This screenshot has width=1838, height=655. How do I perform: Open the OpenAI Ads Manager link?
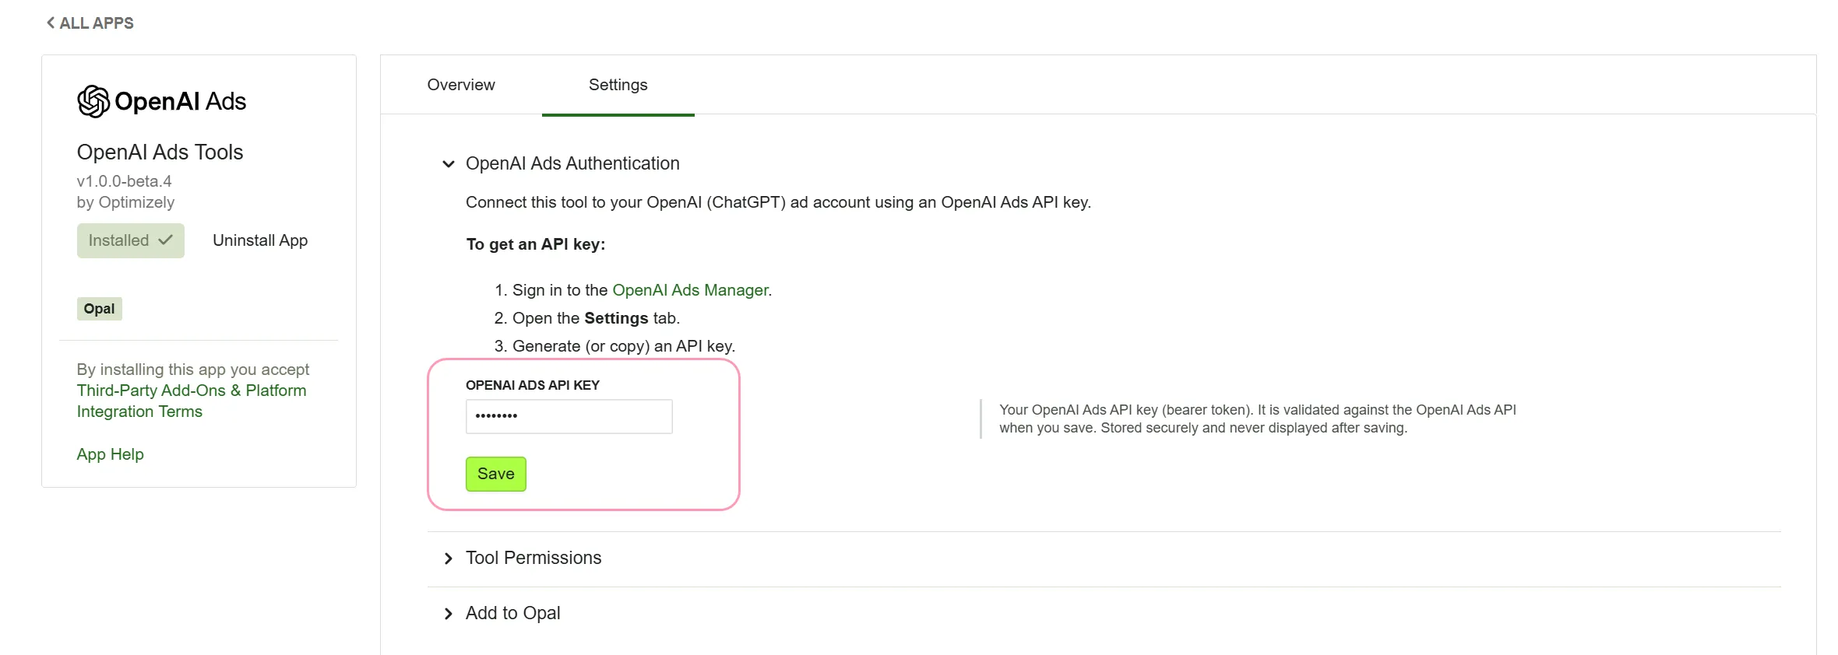690,290
